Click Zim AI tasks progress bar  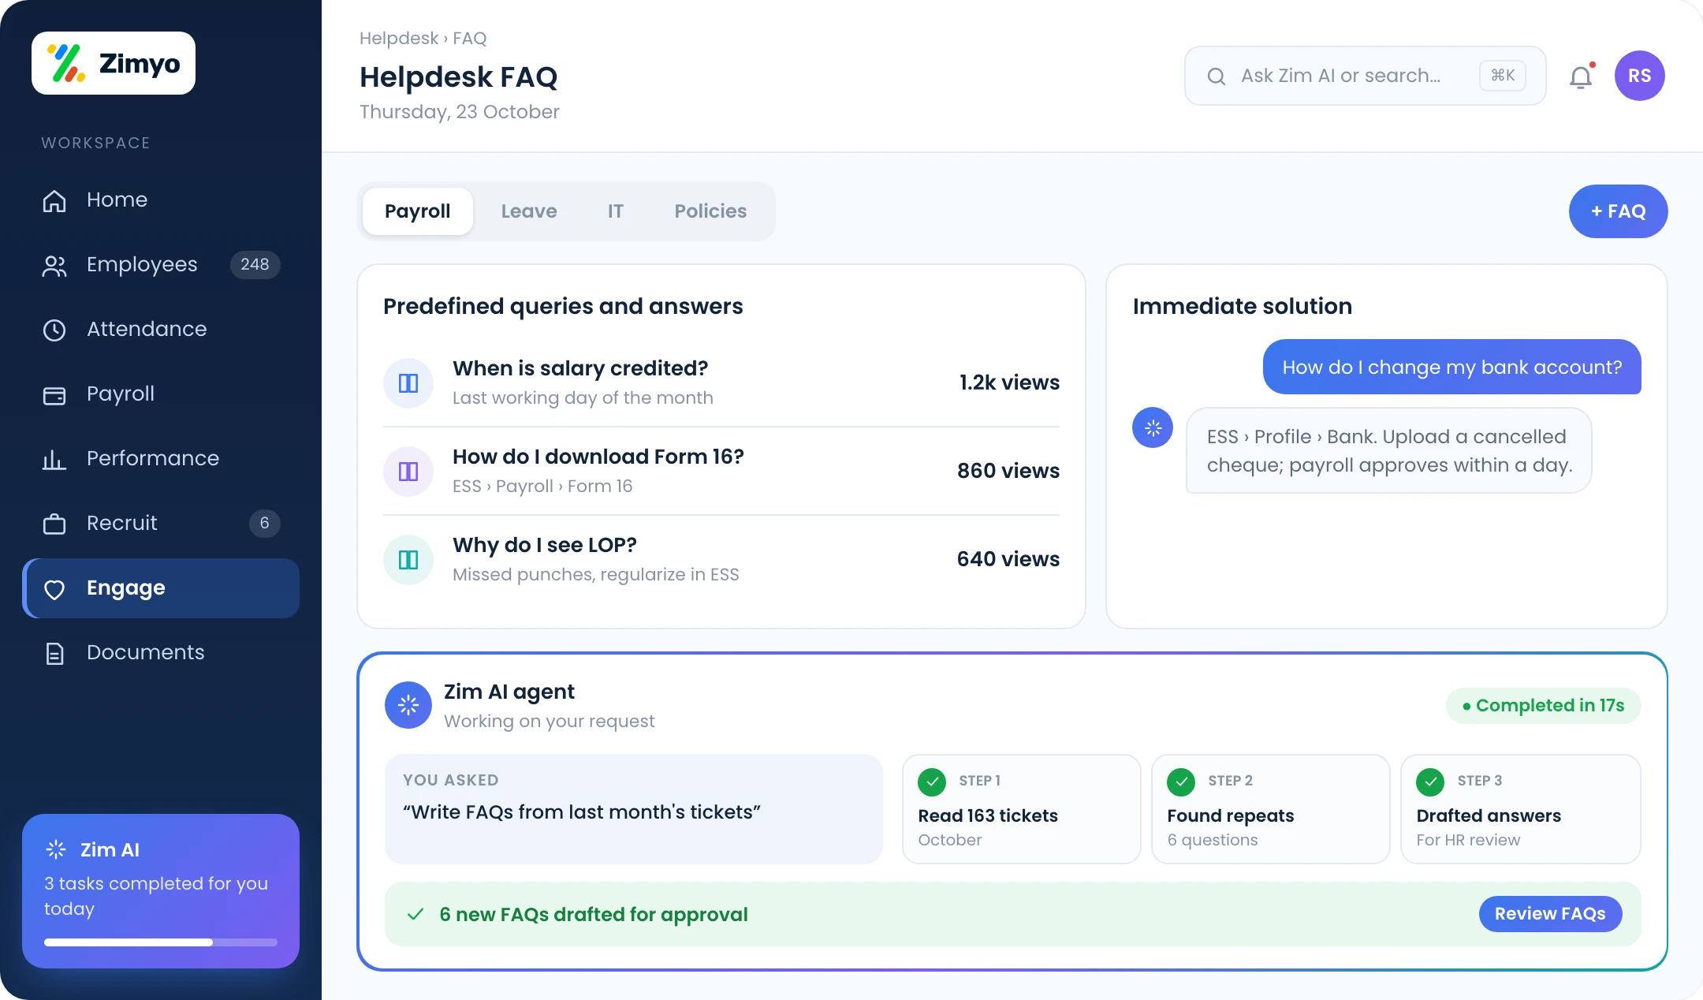[x=161, y=942]
